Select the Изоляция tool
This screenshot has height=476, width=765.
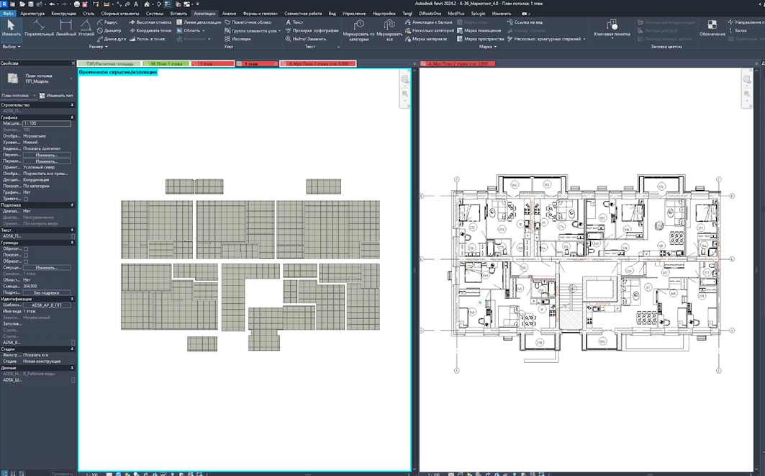237,39
